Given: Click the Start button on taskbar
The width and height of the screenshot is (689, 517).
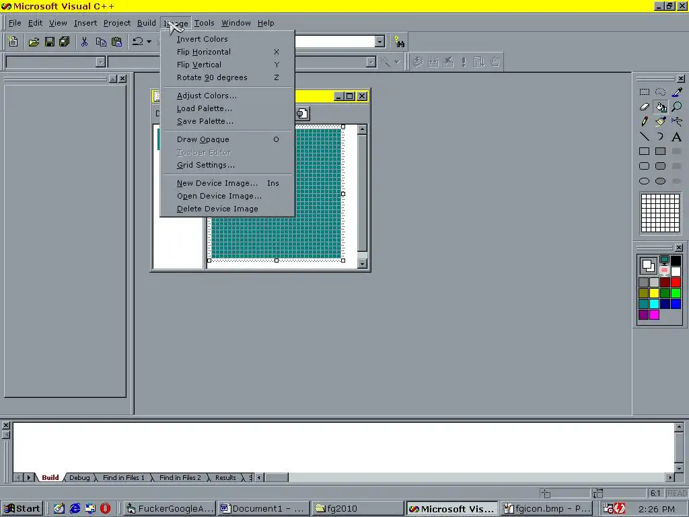Looking at the screenshot, I should (22, 509).
